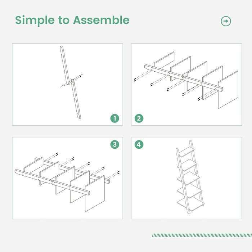Click the green number 4 badge
Image resolution: width=252 pixels, height=252 pixels.
tap(139, 144)
